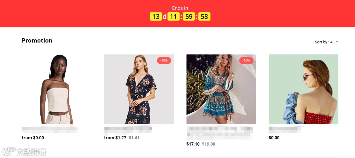Viewport: 355px width, 158px height.
Task: Click the watermark logo in bottom corner
Action: (24, 151)
